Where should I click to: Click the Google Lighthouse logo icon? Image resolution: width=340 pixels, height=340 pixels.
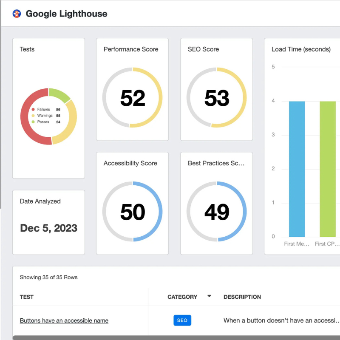click(17, 14)
